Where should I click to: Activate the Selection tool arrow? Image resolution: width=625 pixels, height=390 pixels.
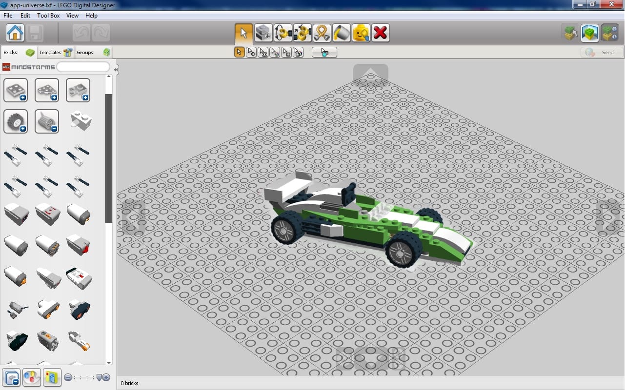click(x=243, y=33)
